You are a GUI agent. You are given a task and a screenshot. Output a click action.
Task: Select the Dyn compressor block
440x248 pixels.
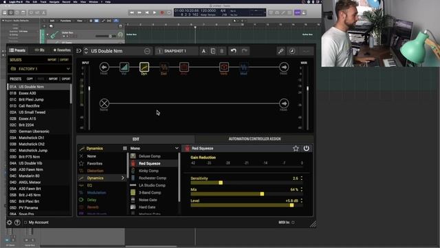144,68
